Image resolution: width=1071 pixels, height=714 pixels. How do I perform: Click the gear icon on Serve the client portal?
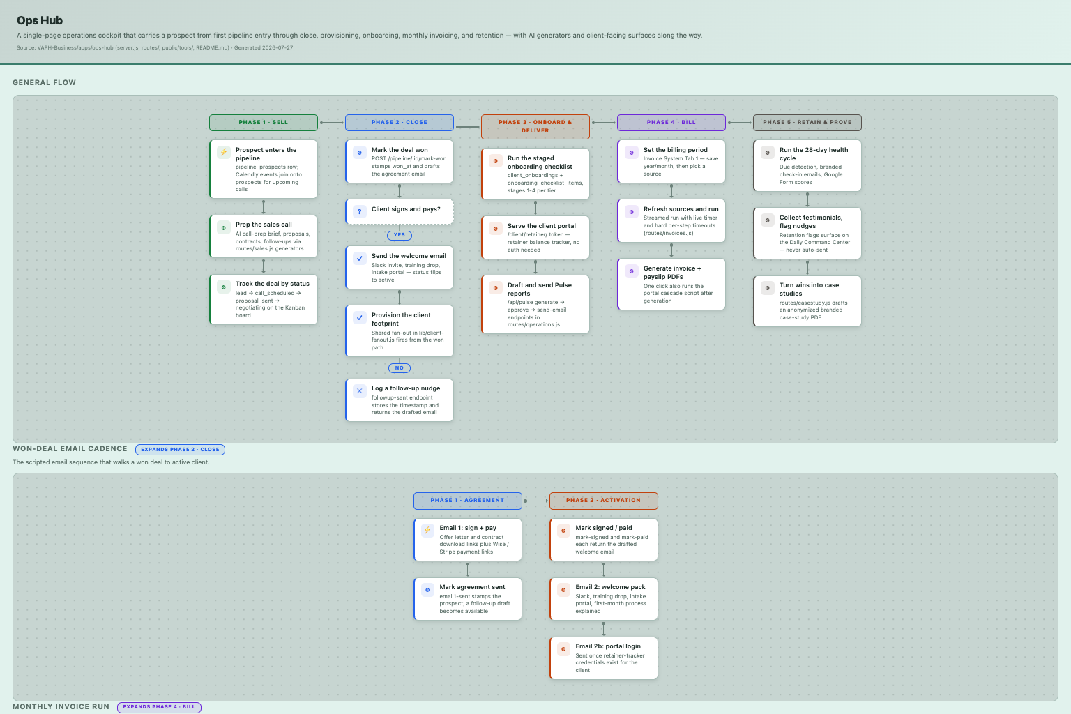(496, 229)
